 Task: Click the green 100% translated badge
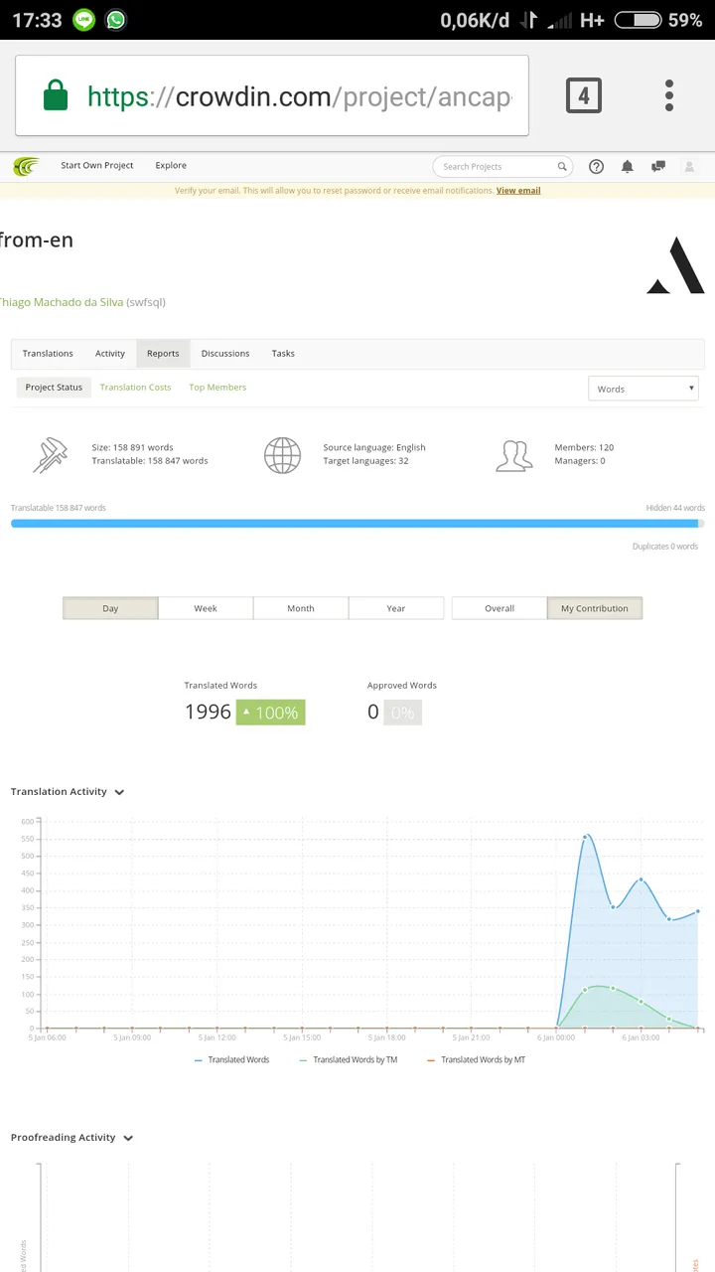[270, 713]
